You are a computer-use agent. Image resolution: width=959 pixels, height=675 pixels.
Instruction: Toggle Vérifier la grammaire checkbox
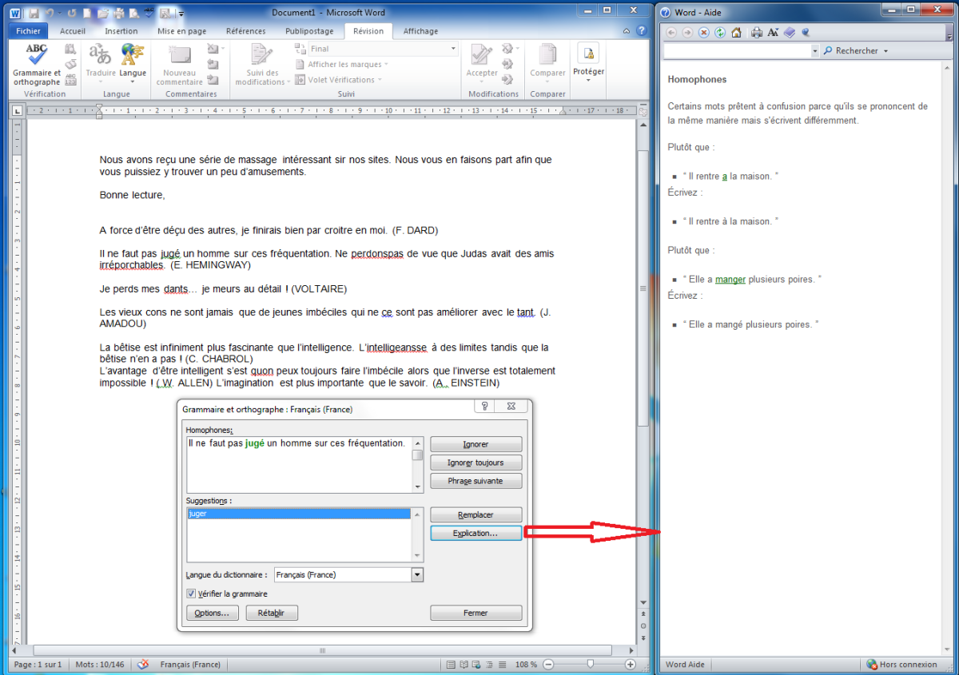pos(190,594)
